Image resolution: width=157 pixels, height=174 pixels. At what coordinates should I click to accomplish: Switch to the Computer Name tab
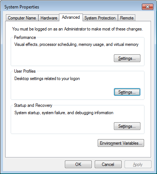[x=22, y=18]
